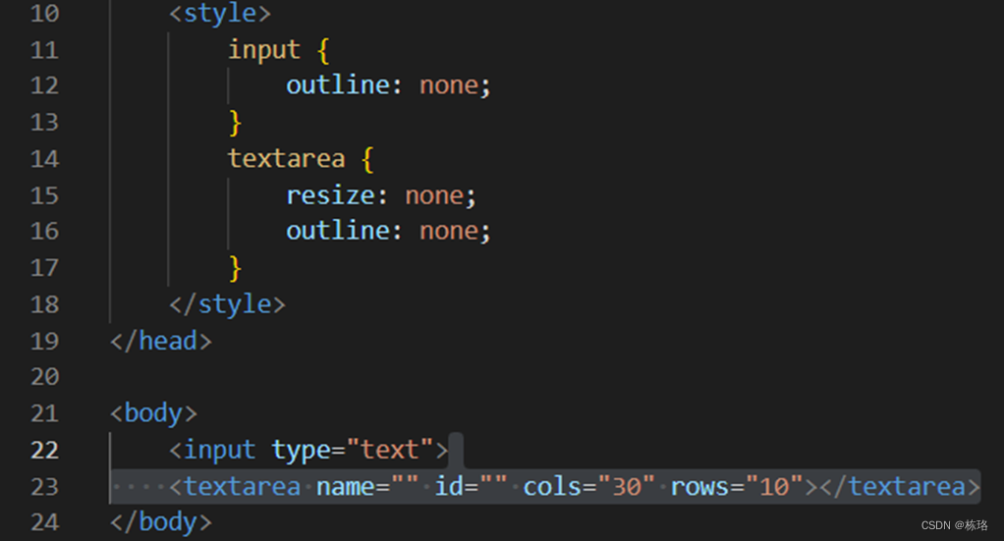Select line number 10 in gutter
The width and height of the screenshot is (1004, 541).
[45, 13]
